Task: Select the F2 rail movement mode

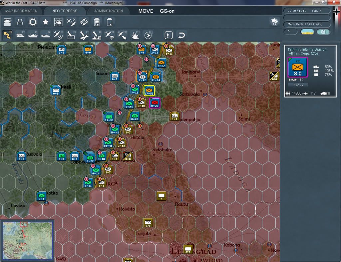Action: coord(20,35)
